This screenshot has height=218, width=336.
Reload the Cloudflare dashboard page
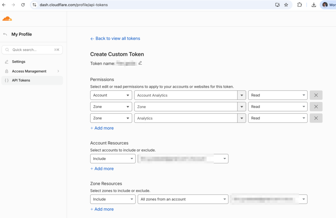[23, 5]
